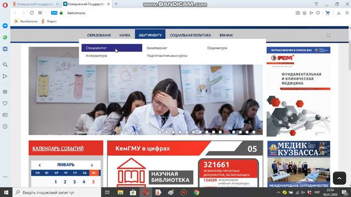Search the website with magnifier icon

[329, 35]
